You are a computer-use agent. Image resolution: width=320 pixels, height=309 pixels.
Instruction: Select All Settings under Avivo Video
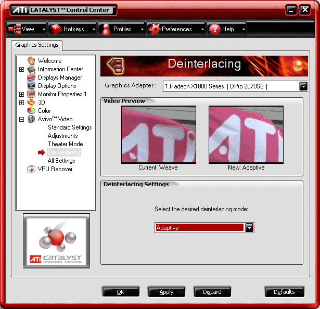tap(61, 161)
